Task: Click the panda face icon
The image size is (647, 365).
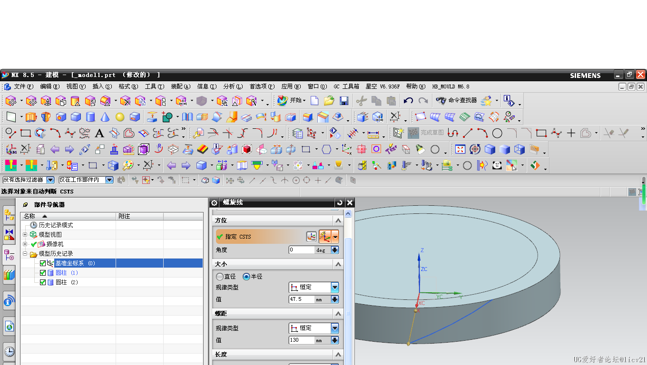Action: 497,165
